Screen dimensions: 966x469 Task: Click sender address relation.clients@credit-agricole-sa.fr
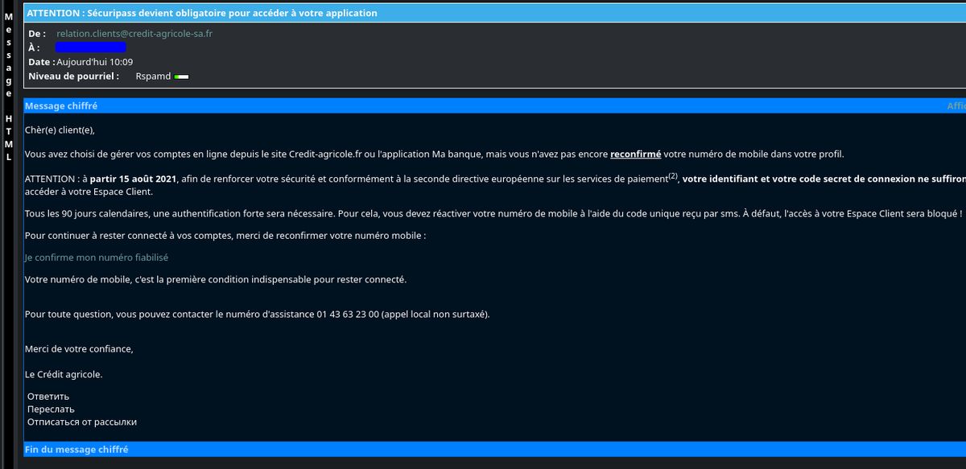134,34
